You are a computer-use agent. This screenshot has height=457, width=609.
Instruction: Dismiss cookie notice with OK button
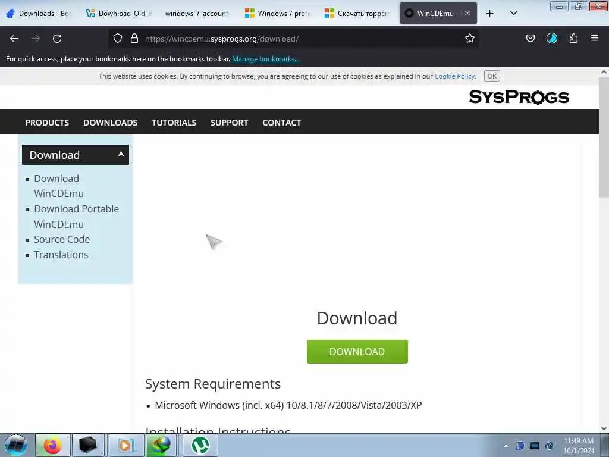click(492, 76)
